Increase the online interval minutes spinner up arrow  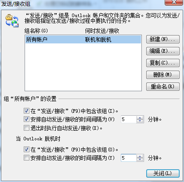point(140,118)
